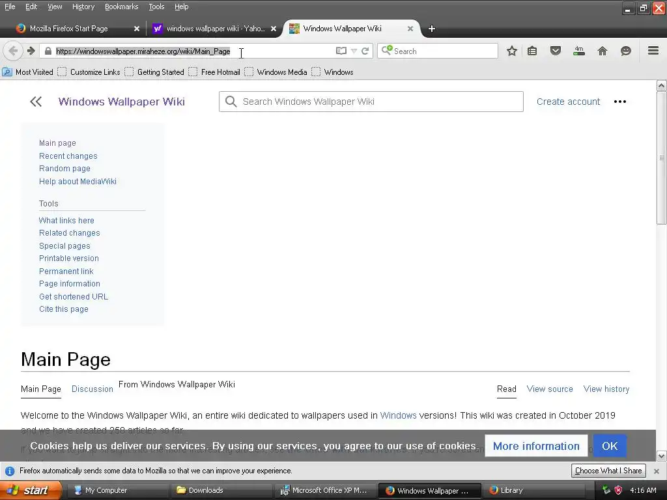Open the Windows Start button
Viewport: 667px width, 500px height.
pyautogui.click(x=31, y=490)
